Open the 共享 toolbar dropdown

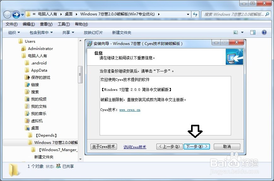point(68,33)
